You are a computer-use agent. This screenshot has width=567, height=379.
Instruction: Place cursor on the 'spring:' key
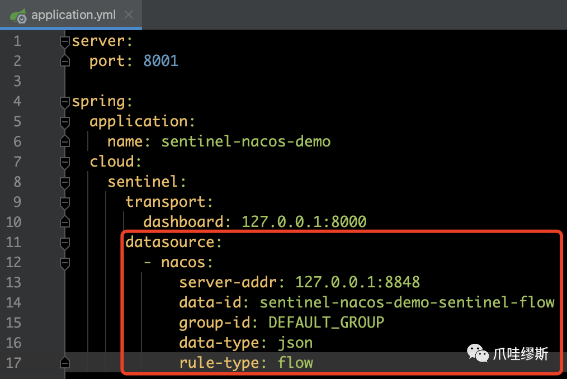102,102
